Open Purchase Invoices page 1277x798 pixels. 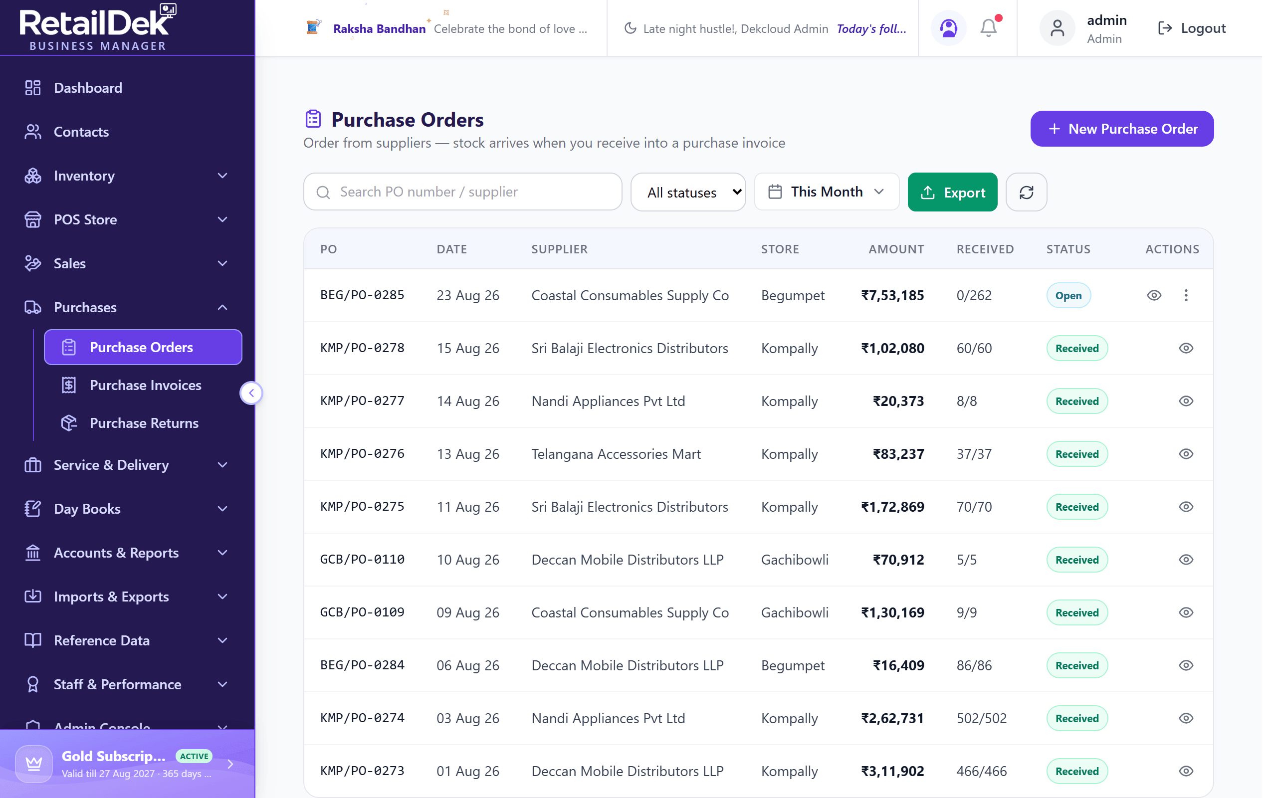143,385
